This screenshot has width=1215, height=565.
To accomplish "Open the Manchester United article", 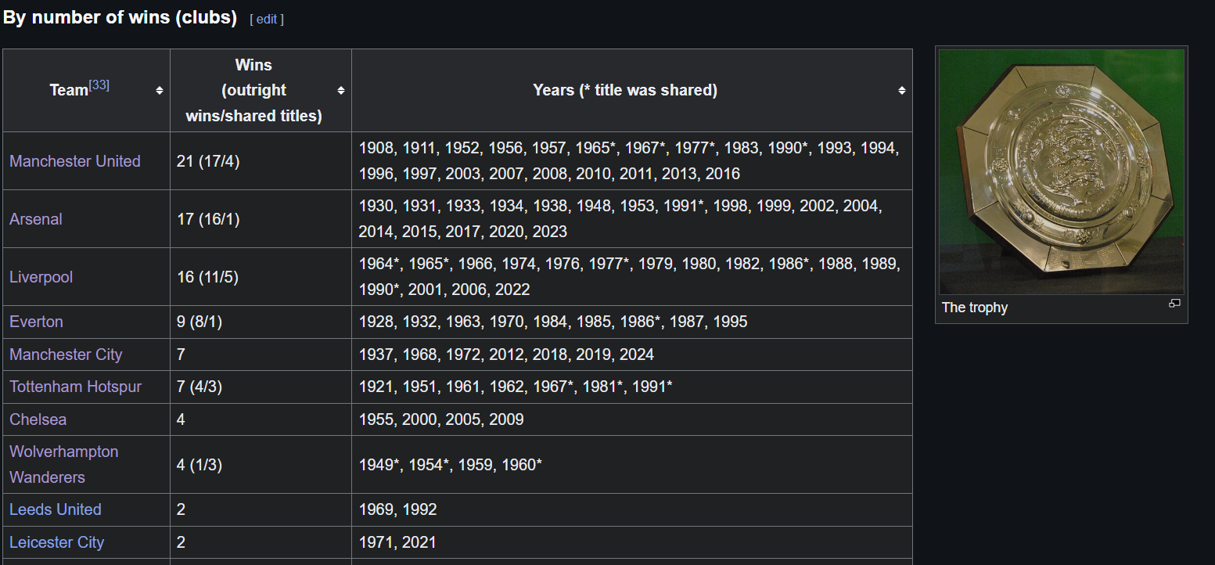I will tap(75, 161).
